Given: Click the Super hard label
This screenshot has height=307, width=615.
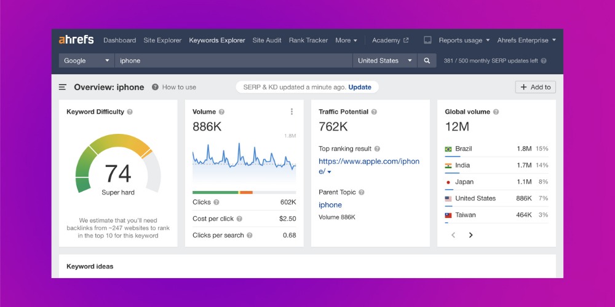Looking at the screenshot, I should pyautogui.click(x=118, y=192).
